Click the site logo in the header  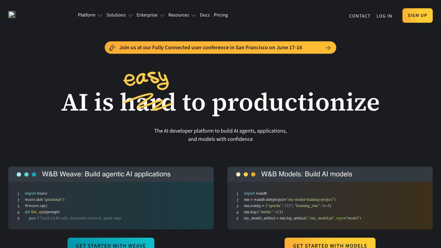click(12, 14)
